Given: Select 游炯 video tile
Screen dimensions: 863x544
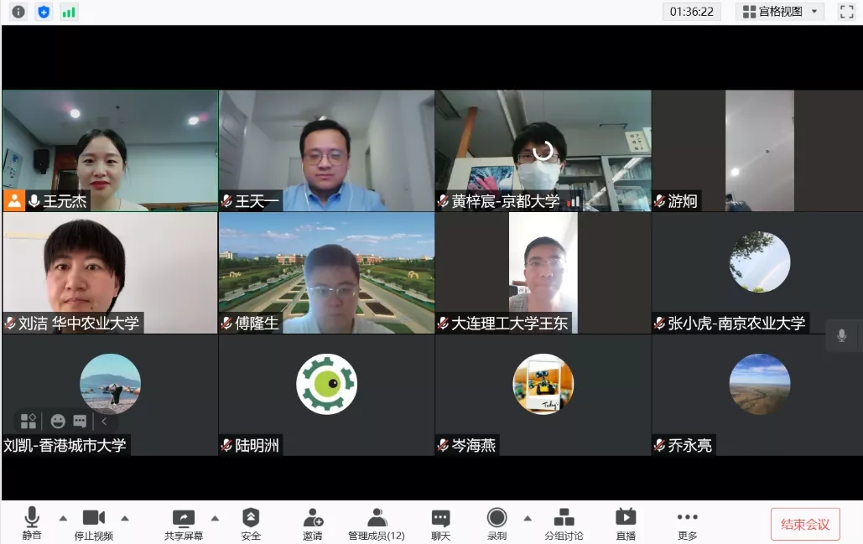Looking at the screenshot, I should [x=757, y=151].
